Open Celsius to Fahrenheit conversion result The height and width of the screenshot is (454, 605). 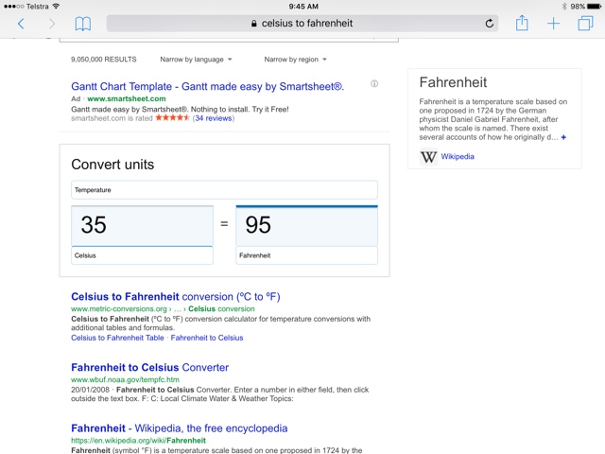(176, 296)
